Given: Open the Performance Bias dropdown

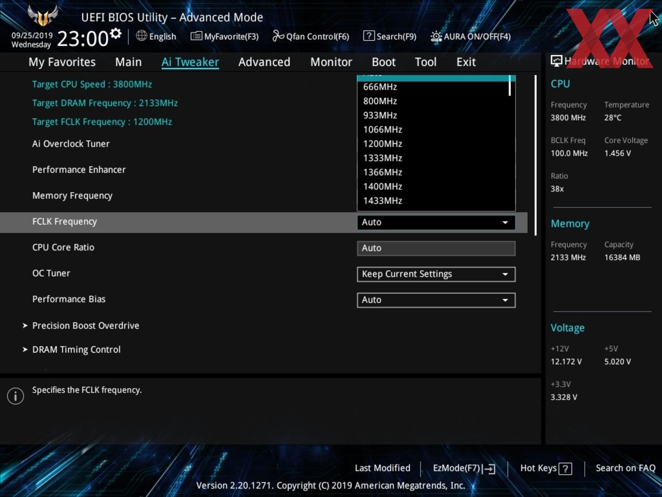Looking at the screenshot, I should (x=436, y=300).
